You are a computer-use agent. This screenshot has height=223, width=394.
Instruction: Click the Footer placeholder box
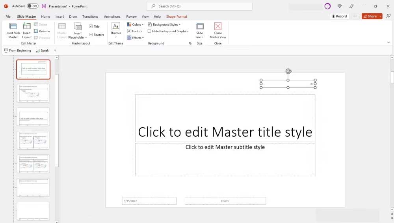[x=225, y=201]
